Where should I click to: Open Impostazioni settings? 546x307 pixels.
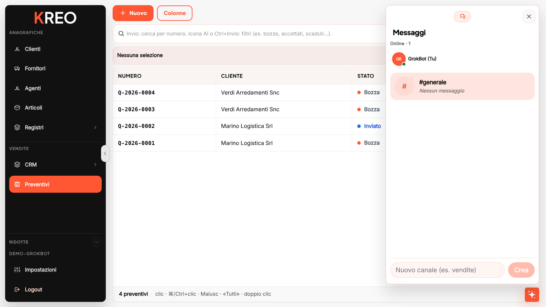55,270
